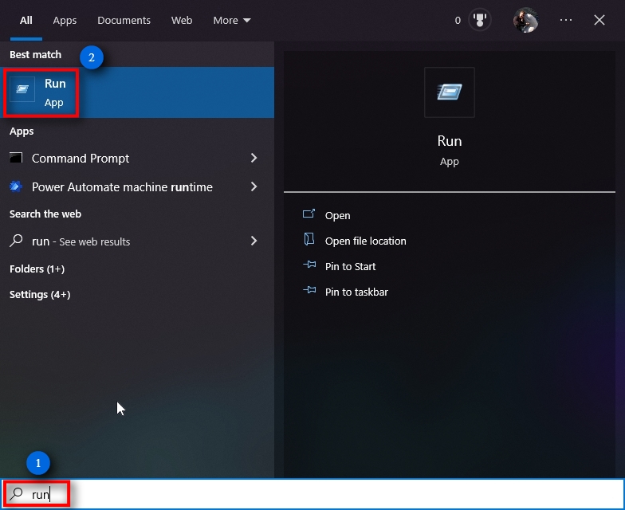Click the search box magnifier icon
625x510 pixels.
(x=16, y=494)
